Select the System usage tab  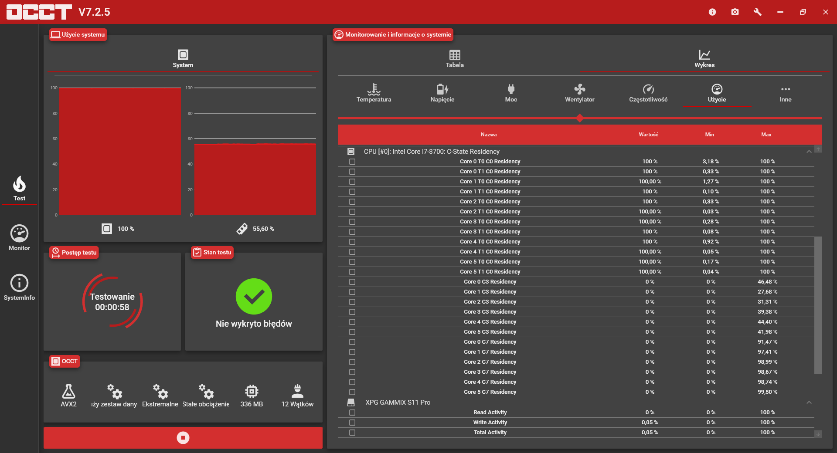(x=183, y=59)
